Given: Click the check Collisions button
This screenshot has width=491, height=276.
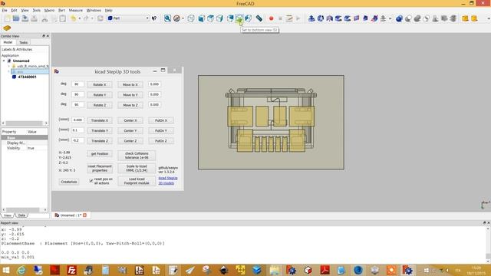Looking at the screenshot, I should coord(137,156).
